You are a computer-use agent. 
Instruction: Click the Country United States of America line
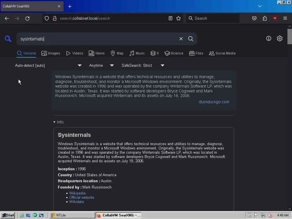pyautogui.click(x=87, y=175)
